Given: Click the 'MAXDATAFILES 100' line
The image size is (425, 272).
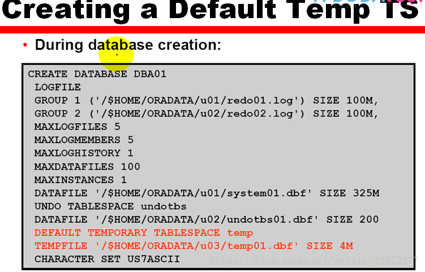Looking at the screenshot, I should 87,167.
